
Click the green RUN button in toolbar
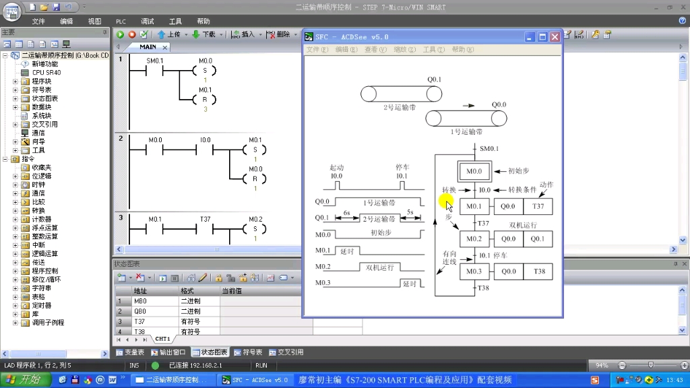(120, 34)
